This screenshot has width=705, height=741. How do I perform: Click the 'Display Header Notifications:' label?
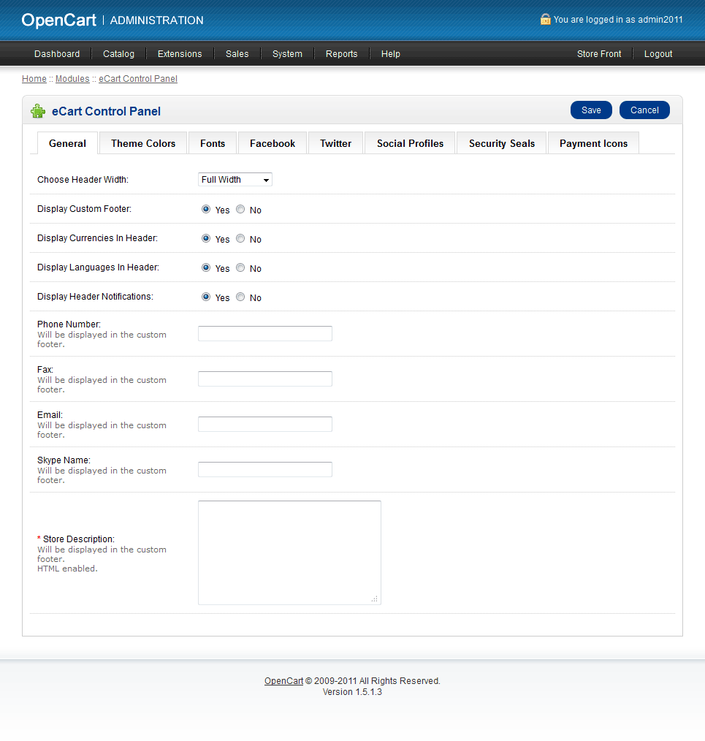[x=95, y=297]
